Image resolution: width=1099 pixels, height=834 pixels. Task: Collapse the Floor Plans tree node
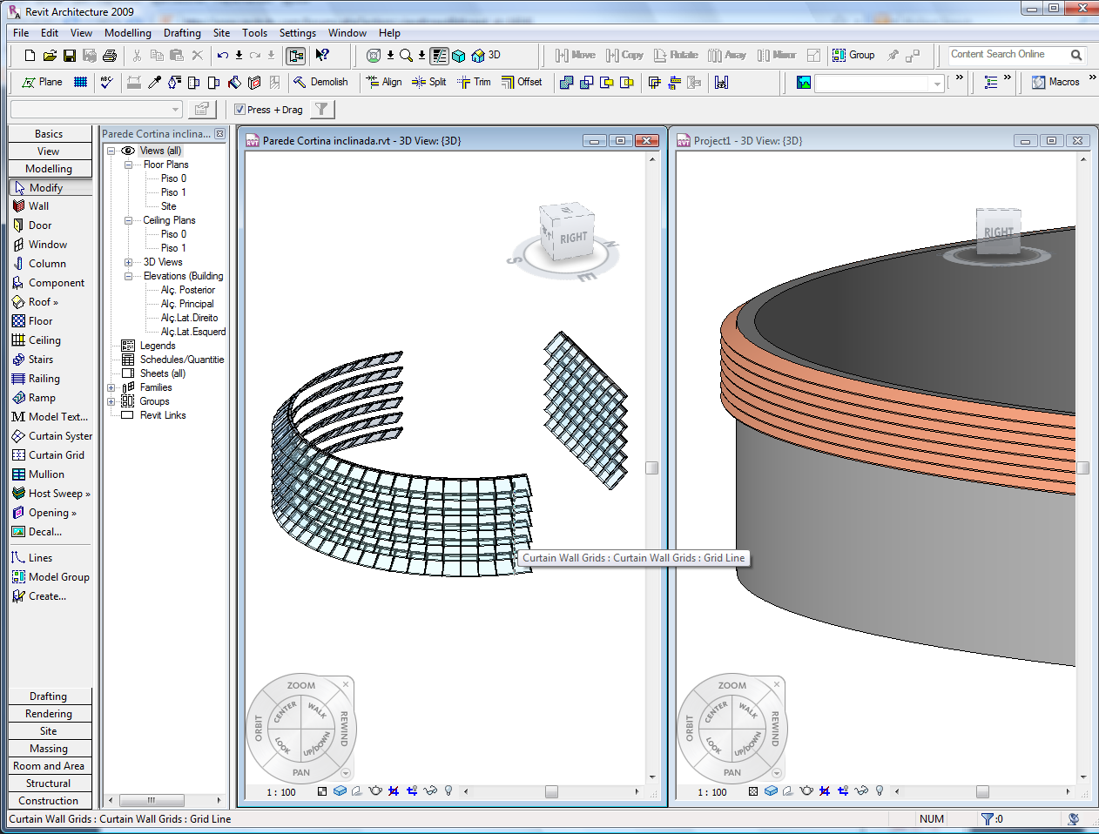coord(128,165)
